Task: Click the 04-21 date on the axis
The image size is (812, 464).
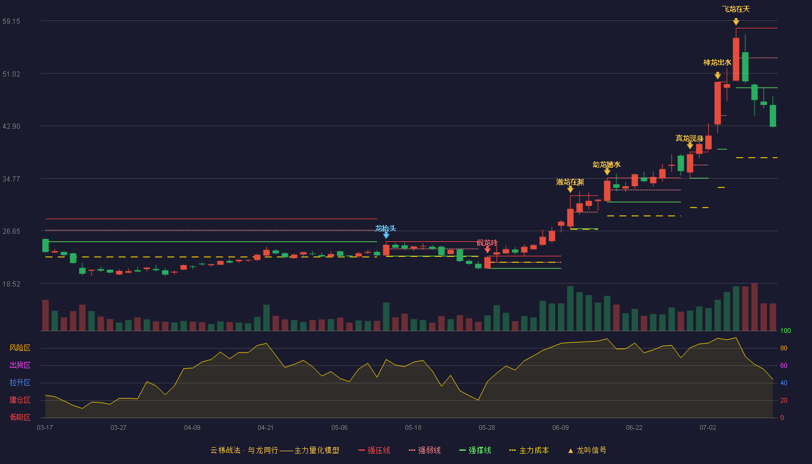Action: (x=266, y=427)
